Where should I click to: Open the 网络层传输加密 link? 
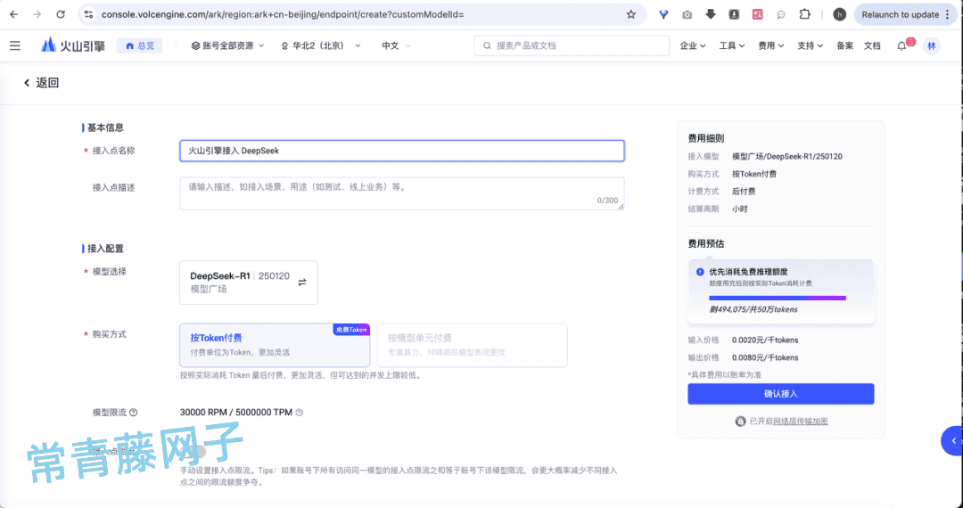(800, 422)
